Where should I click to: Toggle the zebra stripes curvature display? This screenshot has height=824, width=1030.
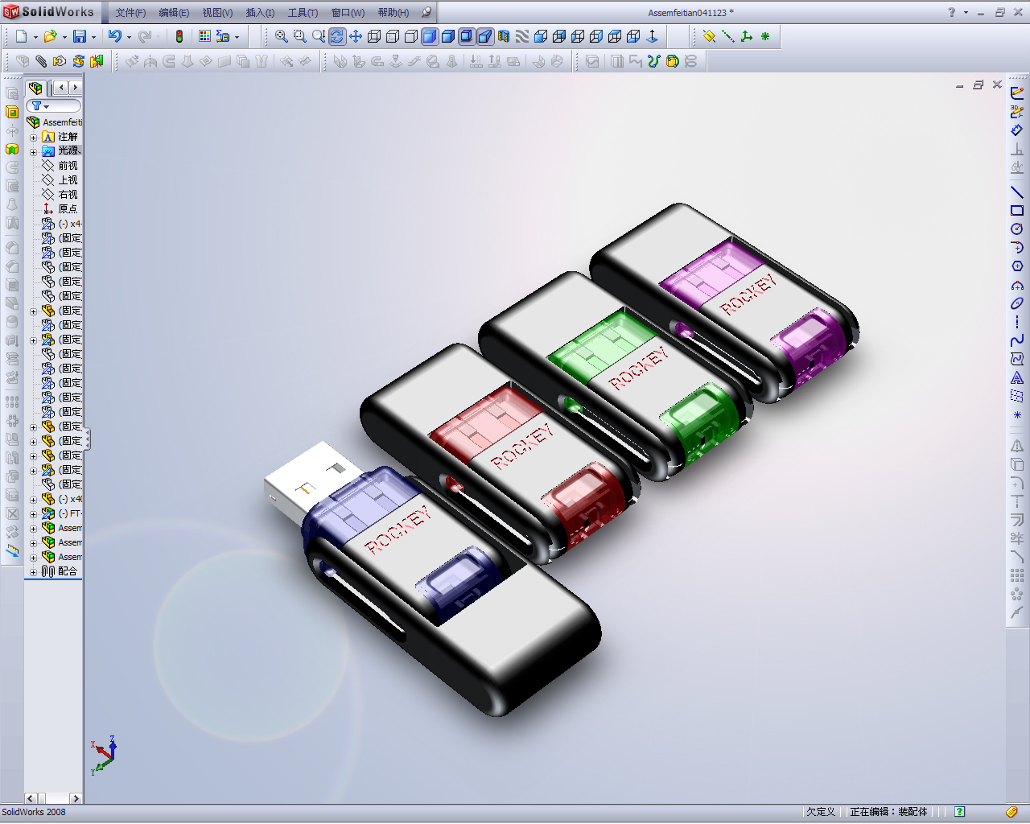click(x=522, y=36)
